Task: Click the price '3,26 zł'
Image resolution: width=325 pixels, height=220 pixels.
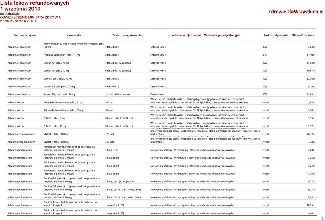Action: click(311, 158)
